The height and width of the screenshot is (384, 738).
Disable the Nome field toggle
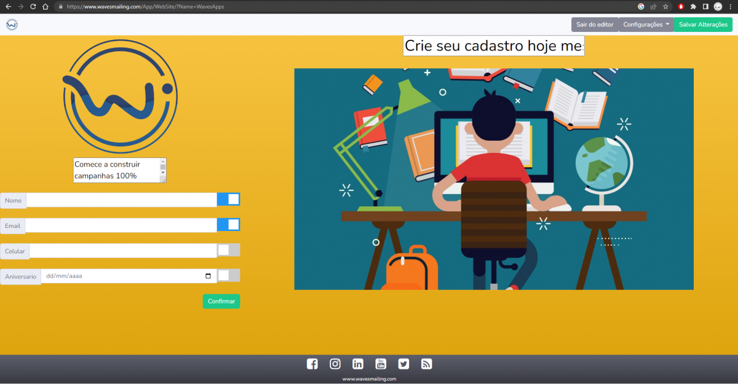(x=228, y=200)
